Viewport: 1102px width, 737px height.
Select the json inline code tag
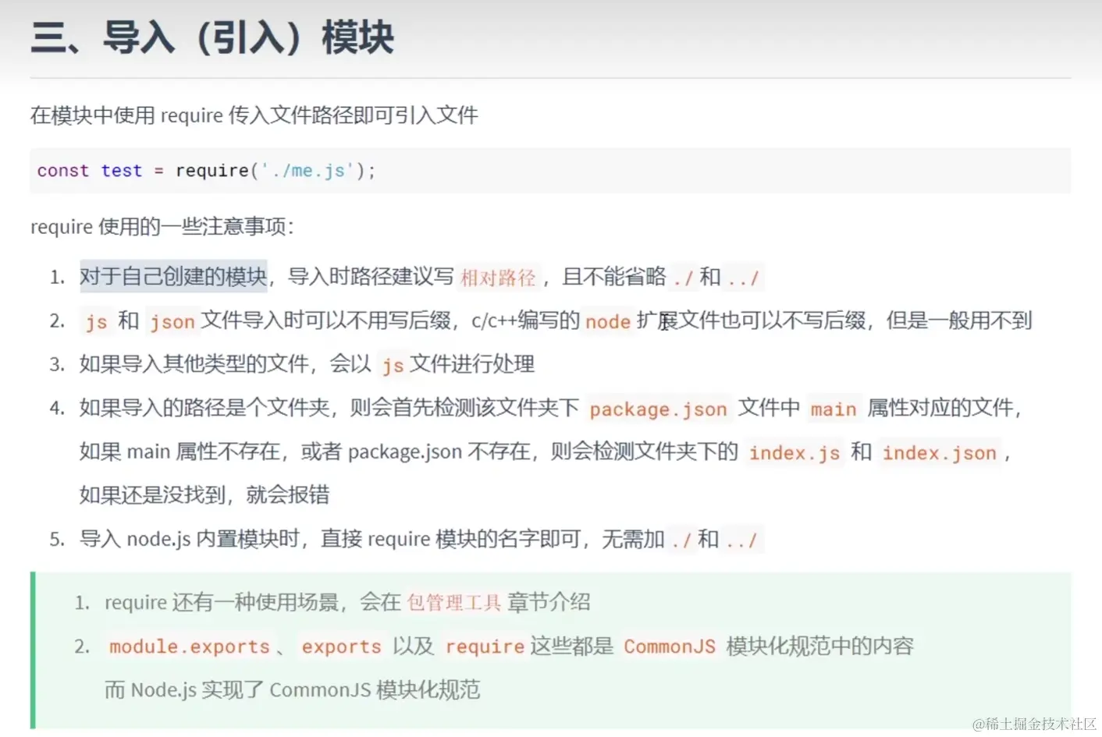click(172, 321)
